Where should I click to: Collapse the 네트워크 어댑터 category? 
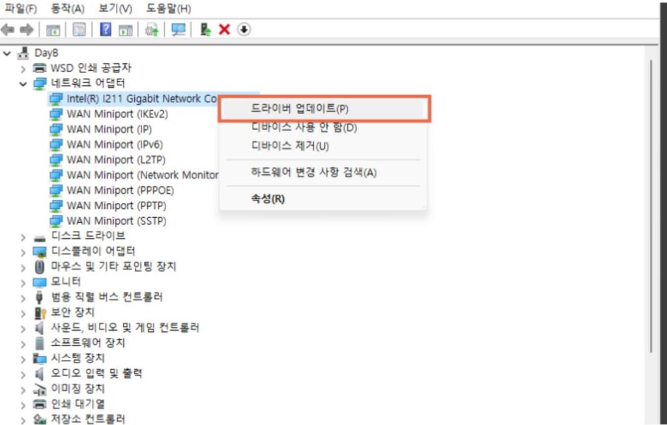click(x=23, y=83)
